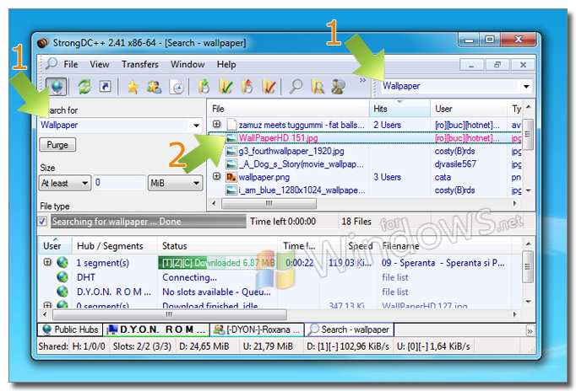Click the No slots available status text
576x391 pixels.
216,292
